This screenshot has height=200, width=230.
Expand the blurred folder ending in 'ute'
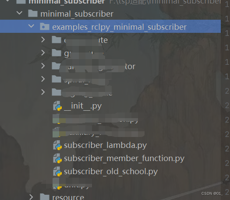pos(43,40)
